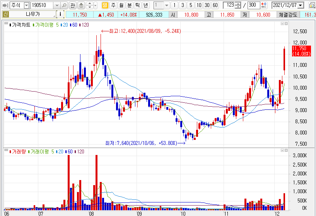
Task: Select the 10 interval button
Action: 199,5
